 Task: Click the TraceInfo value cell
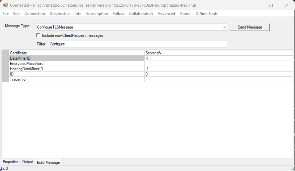218,79
